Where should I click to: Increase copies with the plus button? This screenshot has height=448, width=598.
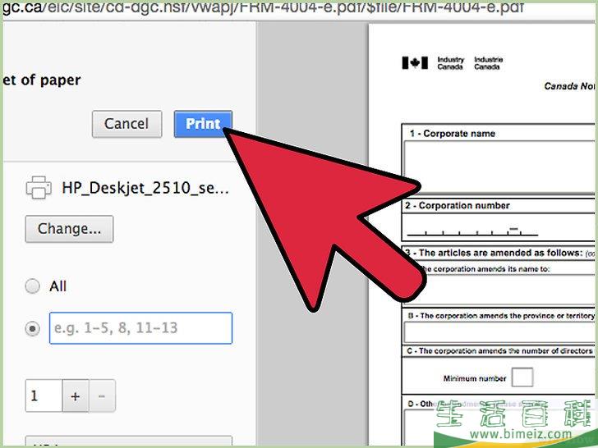click(x=76, y=395)
